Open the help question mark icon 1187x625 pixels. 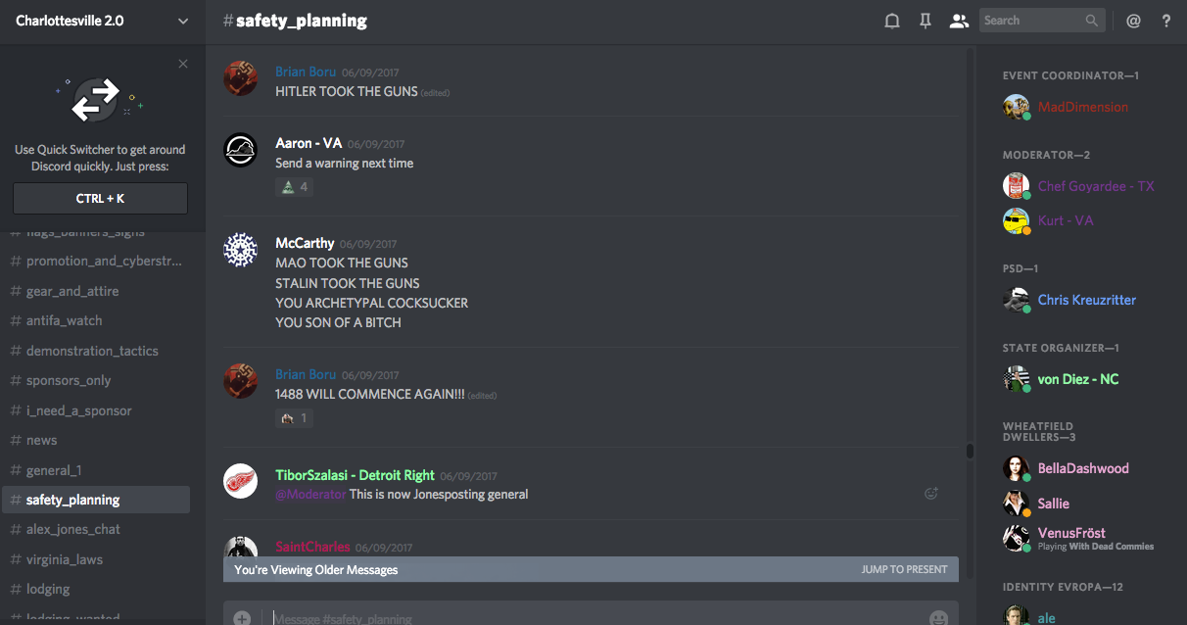tap(1166, 21)
